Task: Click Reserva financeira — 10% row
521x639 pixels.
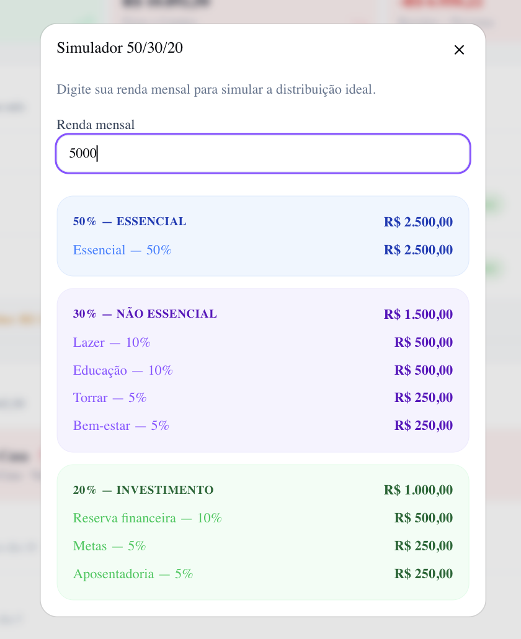Action: 263,518
